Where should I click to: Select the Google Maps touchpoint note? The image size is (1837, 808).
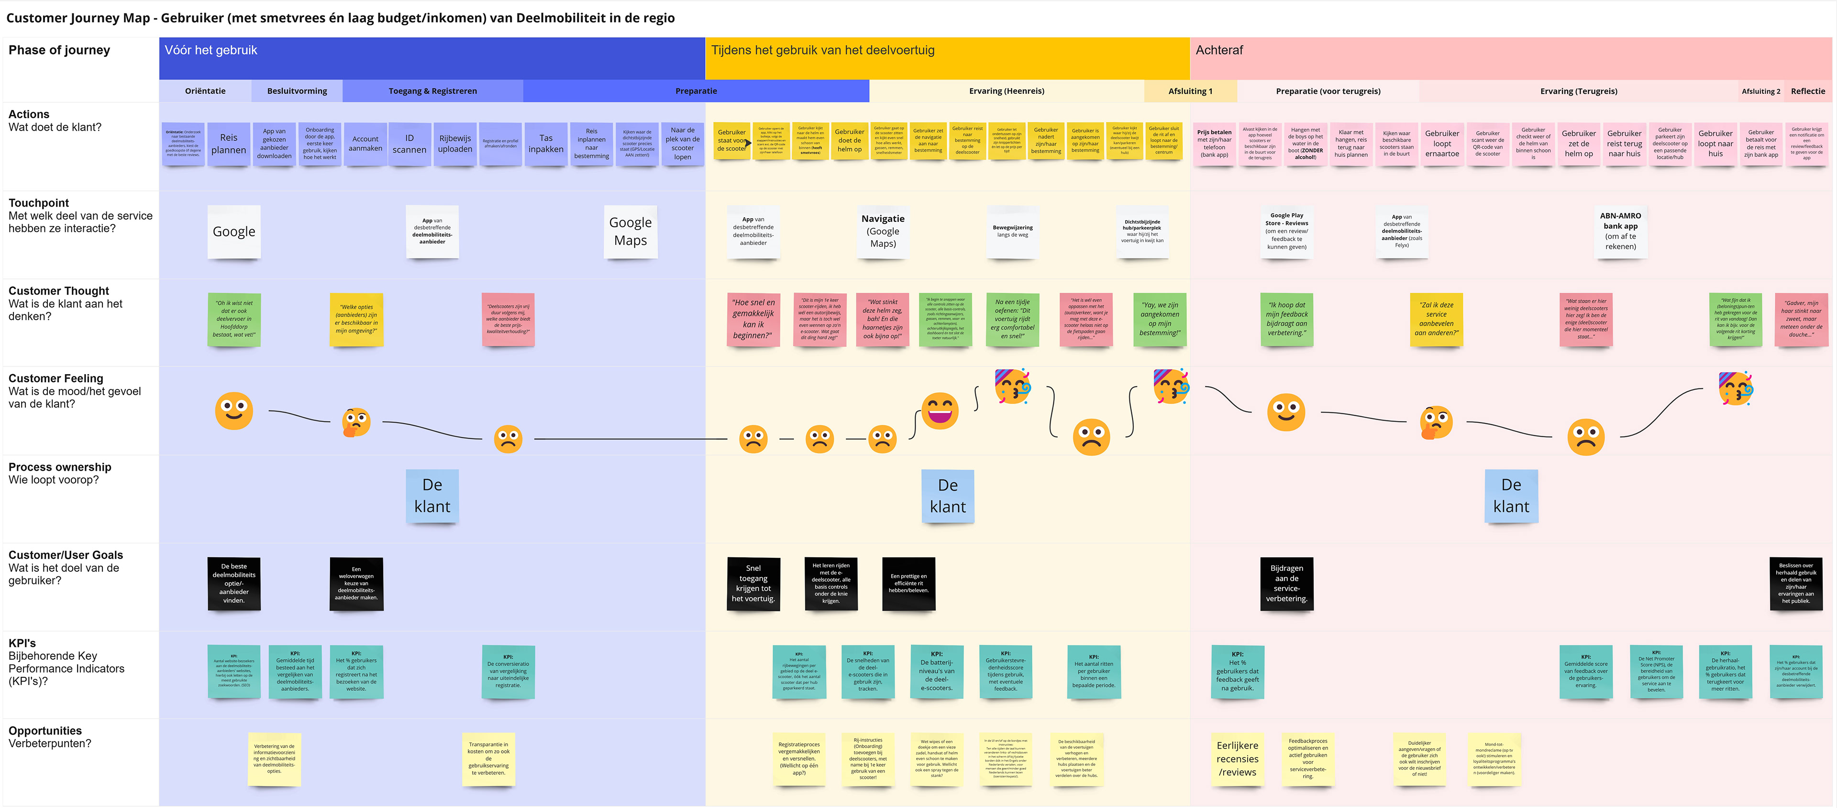(x=631, y=232)
